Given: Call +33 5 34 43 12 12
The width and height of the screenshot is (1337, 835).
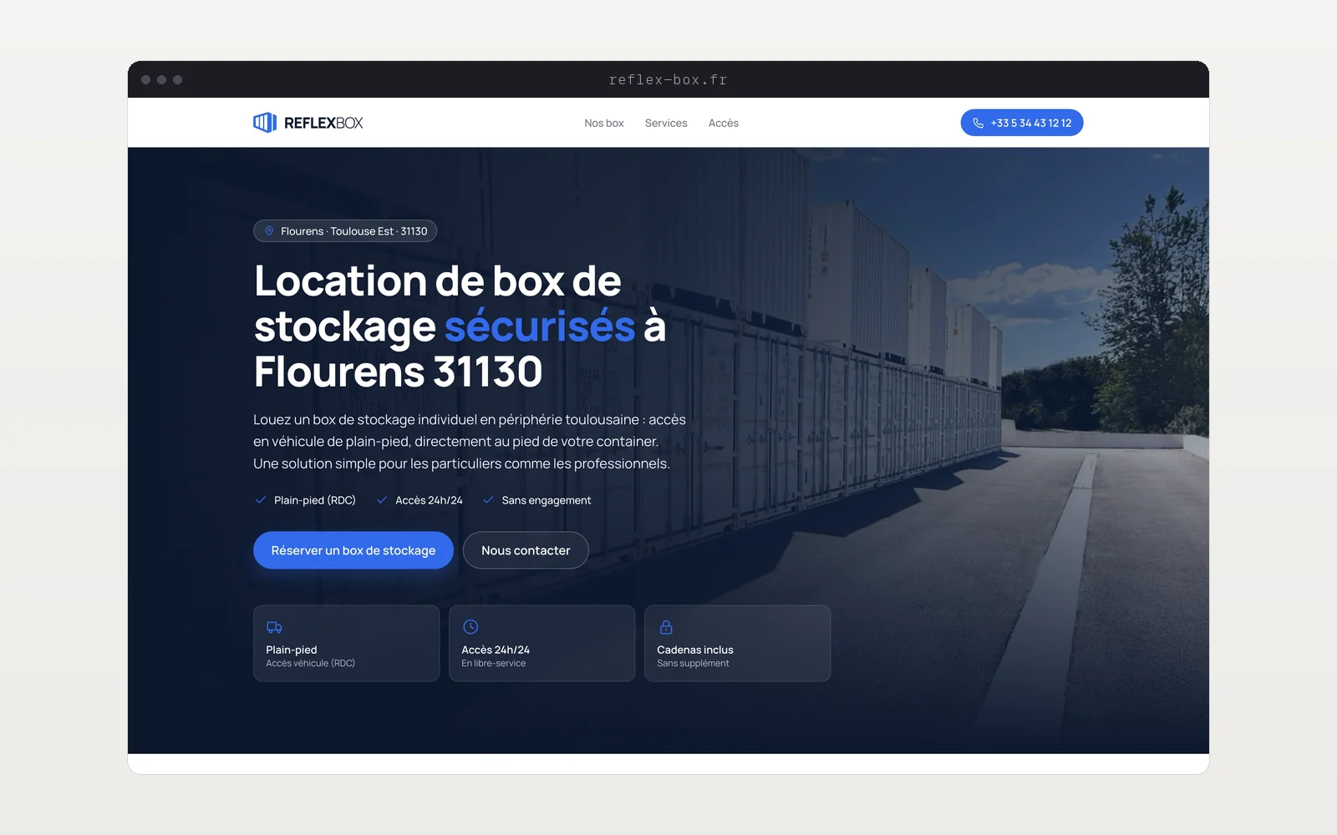Looking at the screenshot, I should point(1022,123).
